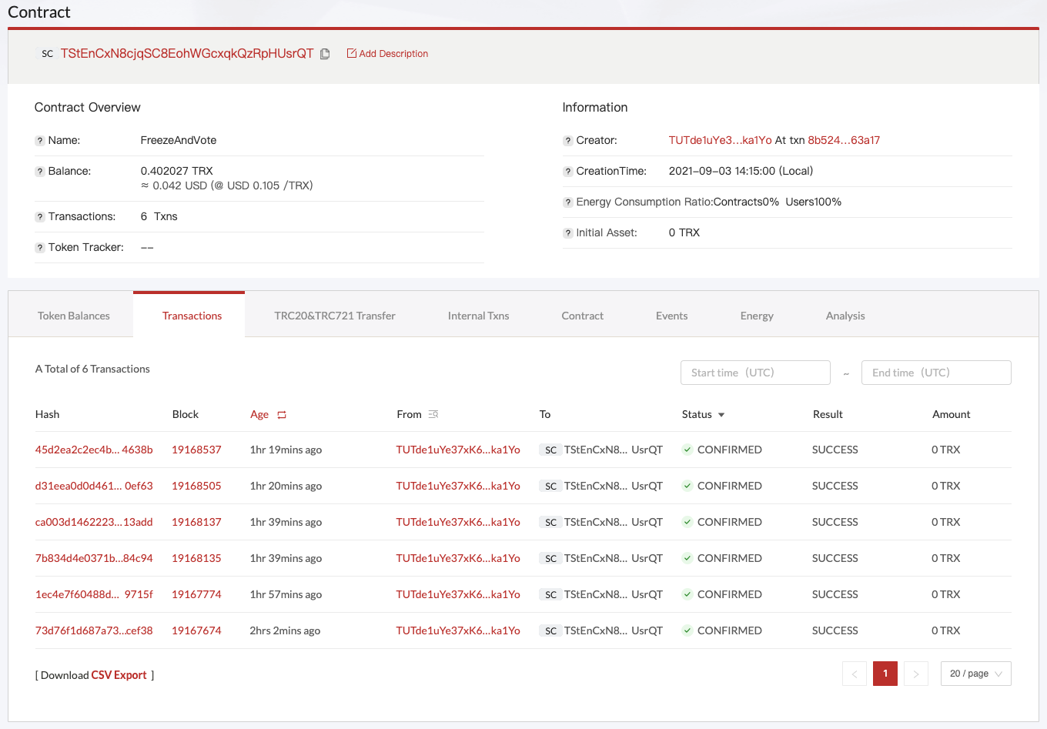
Task: Click the SC badge next to the contract address
Action: point(48,54)
